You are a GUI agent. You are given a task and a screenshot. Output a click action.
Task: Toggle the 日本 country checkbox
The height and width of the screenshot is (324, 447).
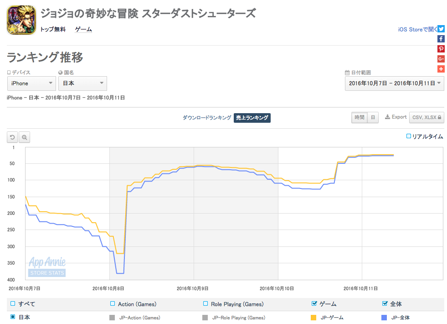coord(13,317)
